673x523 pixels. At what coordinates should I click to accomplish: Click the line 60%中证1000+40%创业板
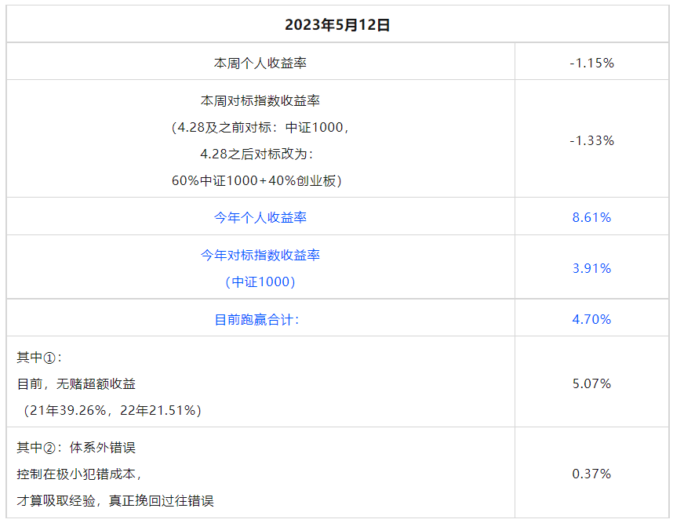(256, 180)
